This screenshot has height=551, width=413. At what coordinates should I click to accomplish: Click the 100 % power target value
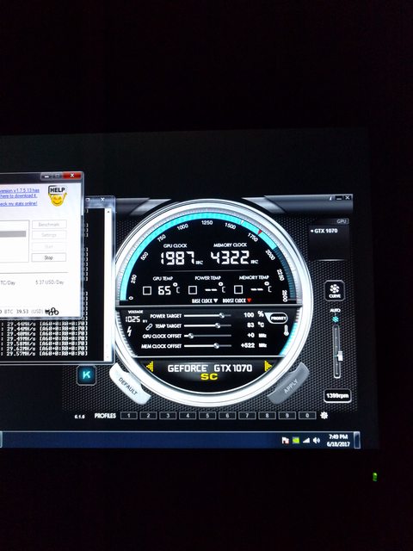coord(253,314)
